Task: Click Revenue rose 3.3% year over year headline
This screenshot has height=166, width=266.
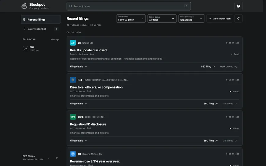Action: point(95,161)
